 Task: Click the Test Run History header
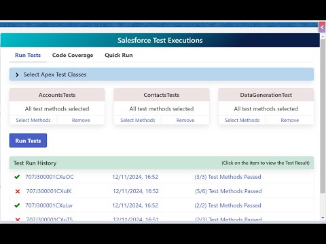tap(162, 163)
